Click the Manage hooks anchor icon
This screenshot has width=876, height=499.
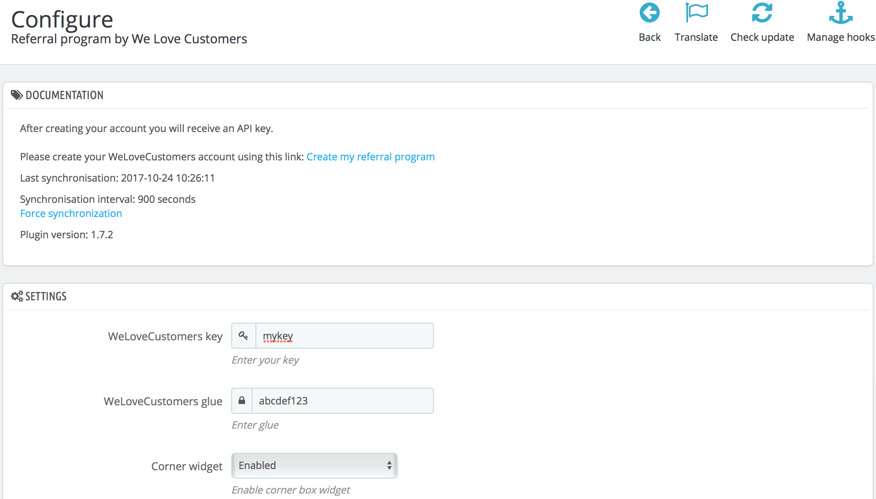tap(841, 12)
